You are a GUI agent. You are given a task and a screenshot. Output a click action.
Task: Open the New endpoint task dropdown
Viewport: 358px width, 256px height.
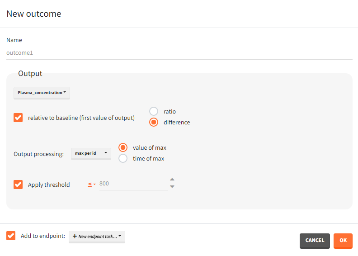(97, 237)
